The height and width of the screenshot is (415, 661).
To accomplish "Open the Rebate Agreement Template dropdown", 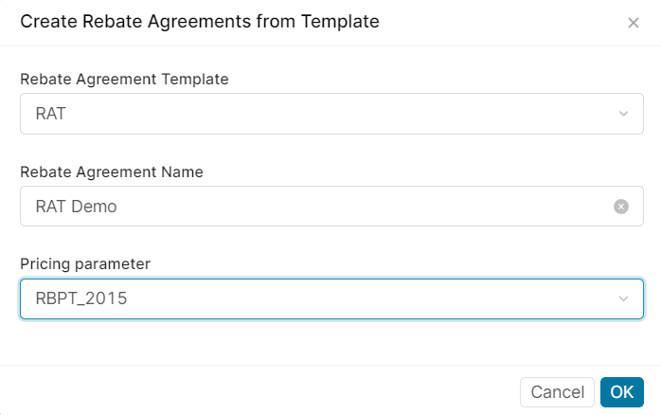I will (x=331, y=114).
